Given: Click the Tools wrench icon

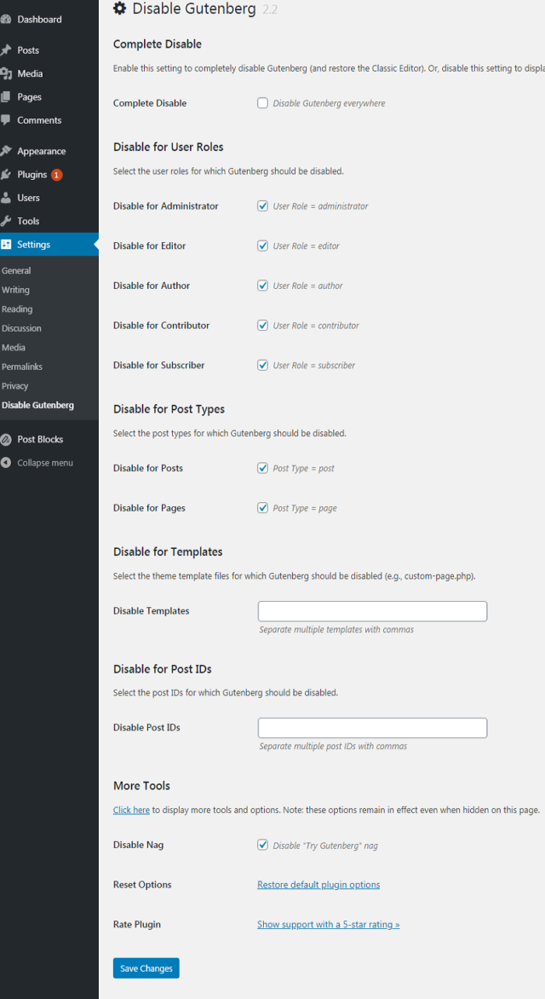Looking at the screenshot, I should tap(6, 221).
